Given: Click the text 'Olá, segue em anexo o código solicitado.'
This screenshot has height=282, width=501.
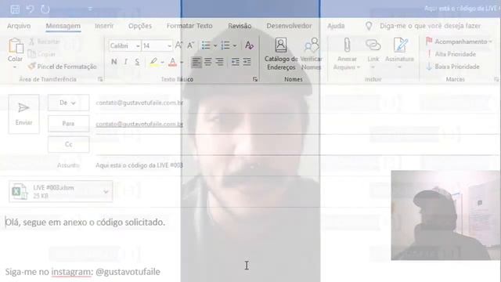Looking at the screenshot, I should pyautogui.click(x=85, y=222).
